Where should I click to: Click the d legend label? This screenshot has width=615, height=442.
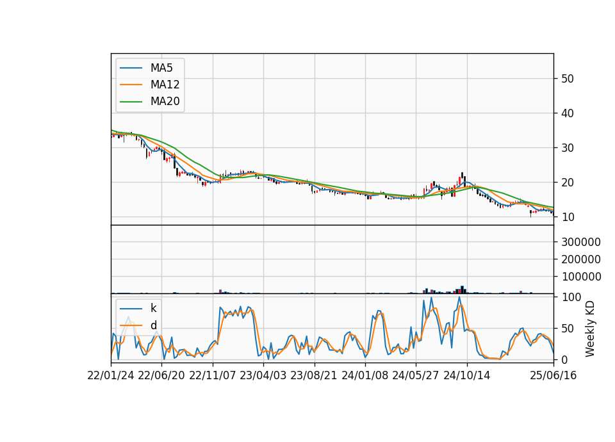[x=153, y=325]
